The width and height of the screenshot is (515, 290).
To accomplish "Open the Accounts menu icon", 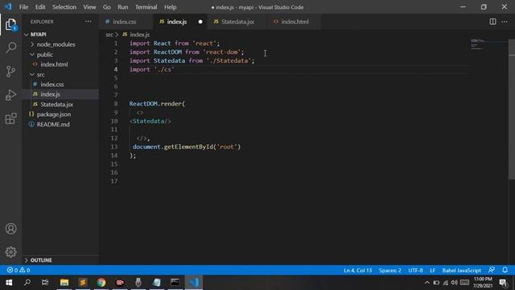I will point(10,229).
